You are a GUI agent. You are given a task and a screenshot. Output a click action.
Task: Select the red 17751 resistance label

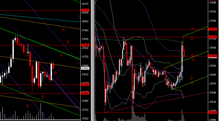pyautogui.click(x=213, y=29)
